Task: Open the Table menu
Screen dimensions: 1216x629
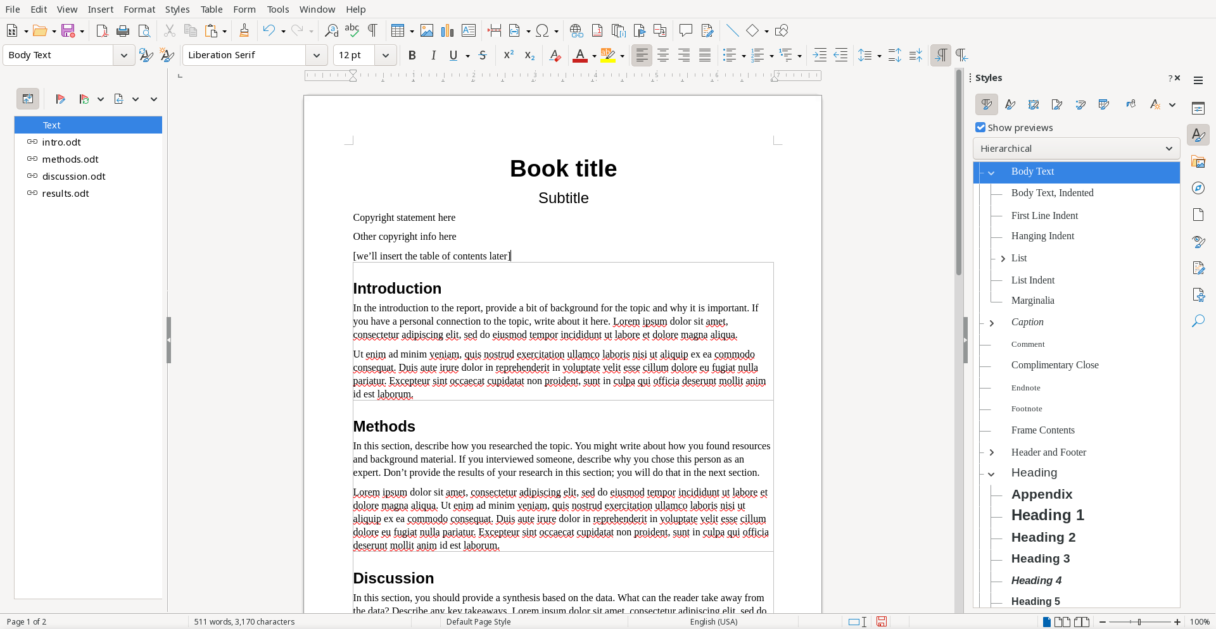Action: (x=212, y=9)
